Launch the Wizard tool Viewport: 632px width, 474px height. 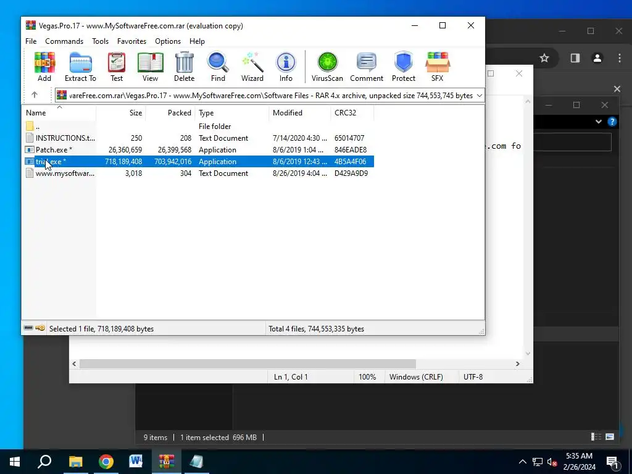coord(252,67)
